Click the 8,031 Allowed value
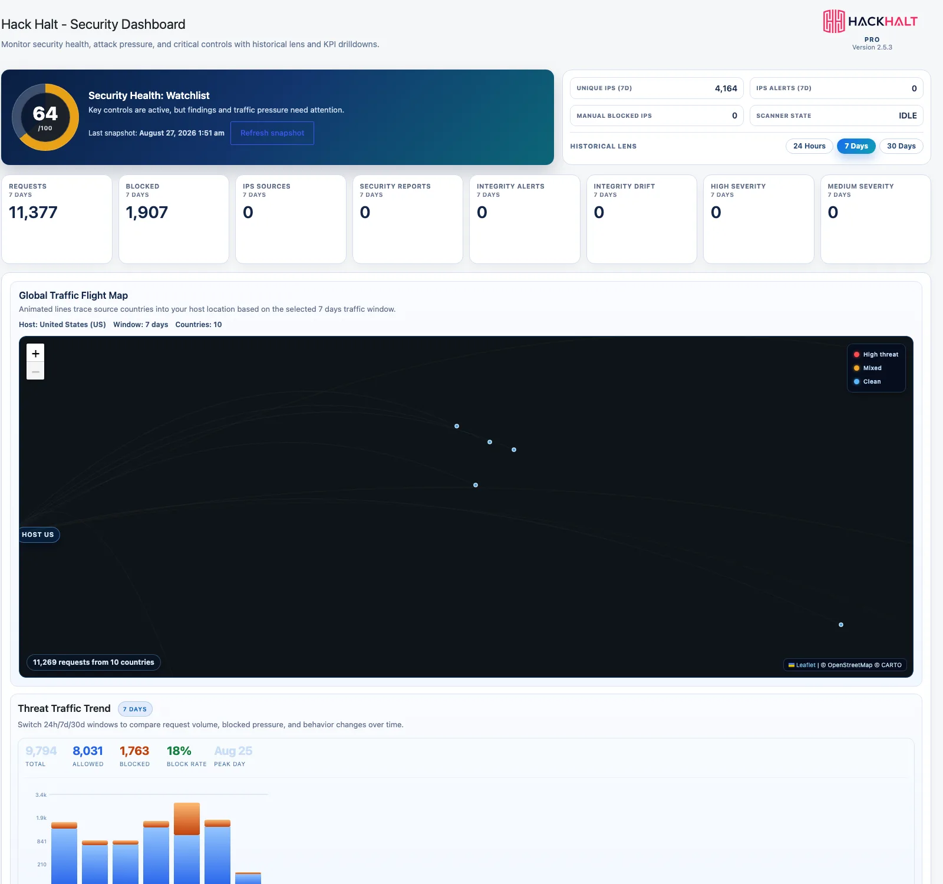943x884 pixels. click(88, 751)
